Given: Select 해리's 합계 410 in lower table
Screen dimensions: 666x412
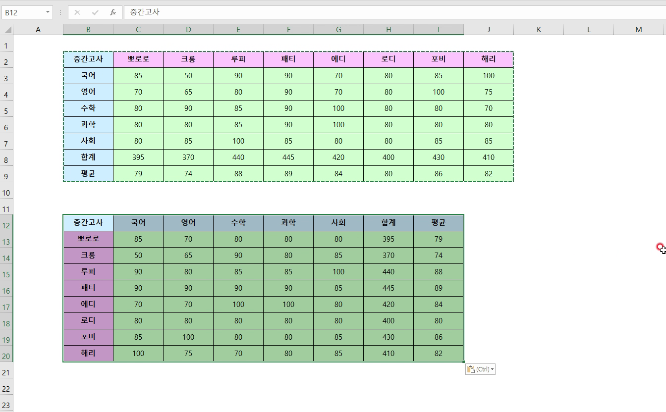Looking at the screenshot, I should click(388, 354).
